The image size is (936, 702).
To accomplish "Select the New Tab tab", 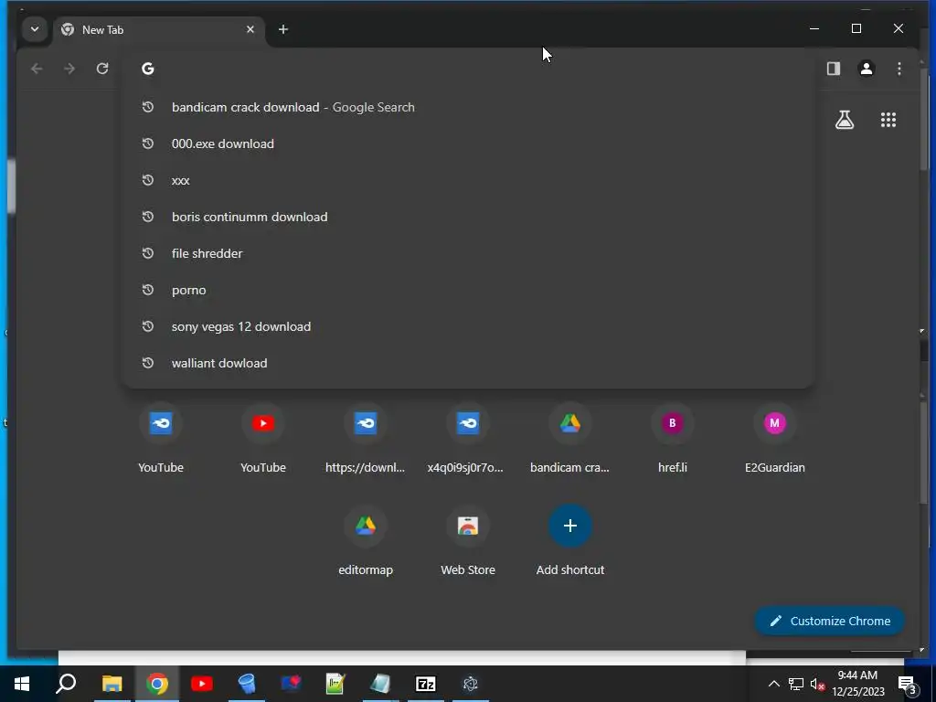I will [159, 30].
